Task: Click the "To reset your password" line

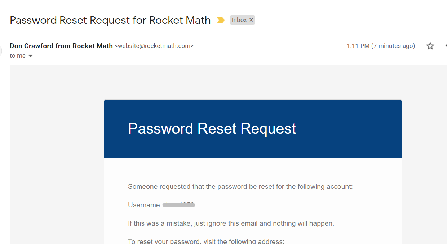Action: coord(206,241)
